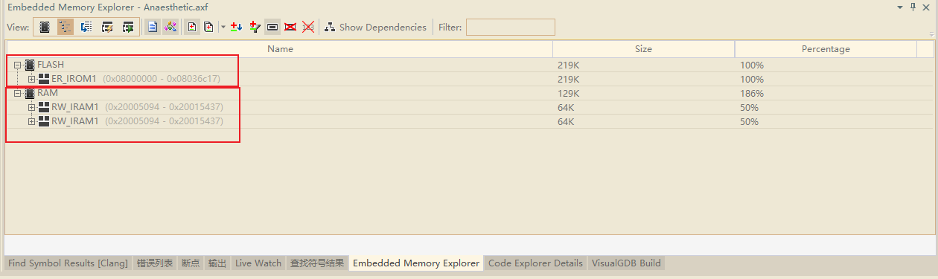Sort by the Name column header
Image resolution: width=938 pixels, height=279 pixels.
click(x=280, y=49)
